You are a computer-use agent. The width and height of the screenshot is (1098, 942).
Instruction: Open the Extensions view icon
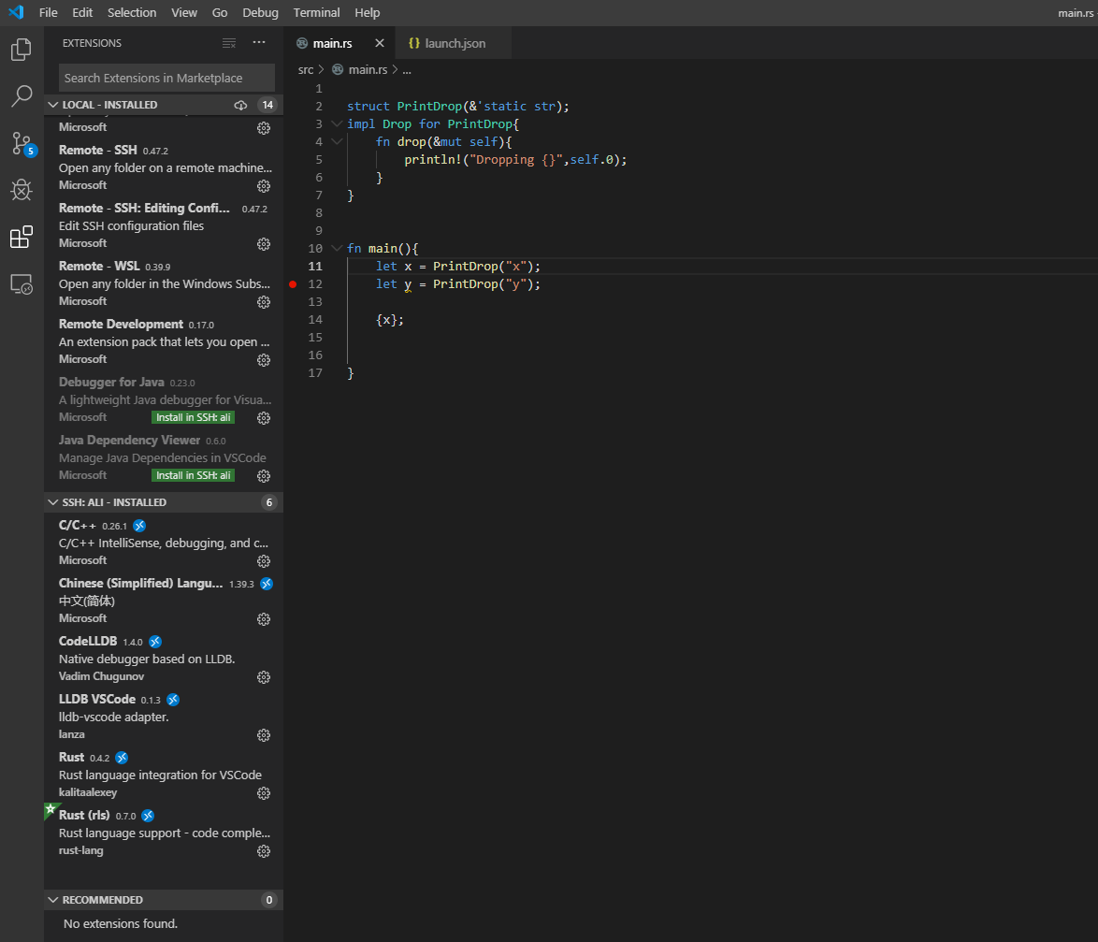(21, 237)
